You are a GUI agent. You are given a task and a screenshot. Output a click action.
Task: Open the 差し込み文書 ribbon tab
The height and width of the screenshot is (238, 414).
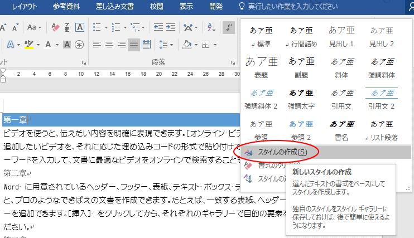pyautogui.click(x=115, y=6)
